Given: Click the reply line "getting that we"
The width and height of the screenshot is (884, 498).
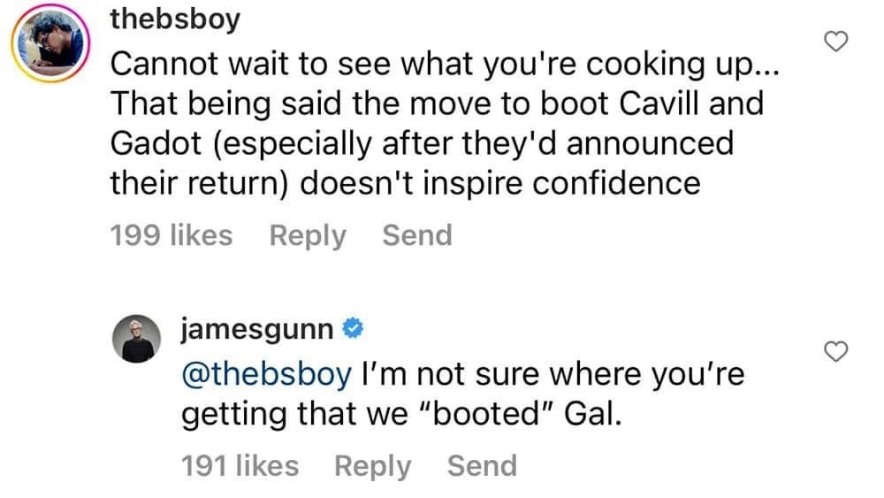Looking at the screenshot, I should click(x=402, y=414).
